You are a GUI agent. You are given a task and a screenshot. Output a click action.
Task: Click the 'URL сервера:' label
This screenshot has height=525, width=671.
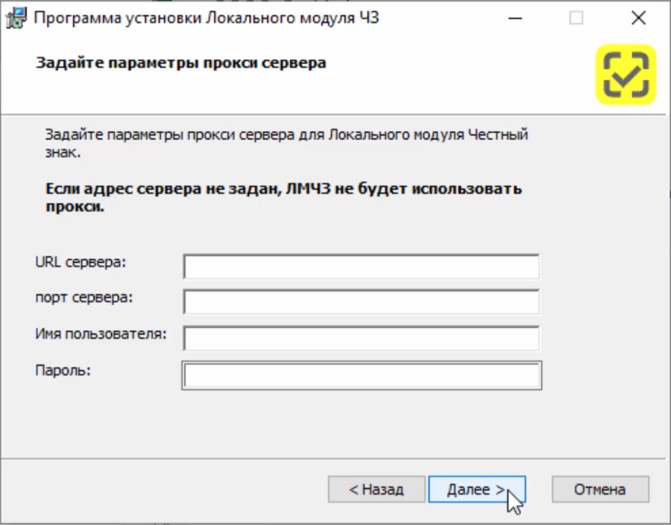coord(81,261)
